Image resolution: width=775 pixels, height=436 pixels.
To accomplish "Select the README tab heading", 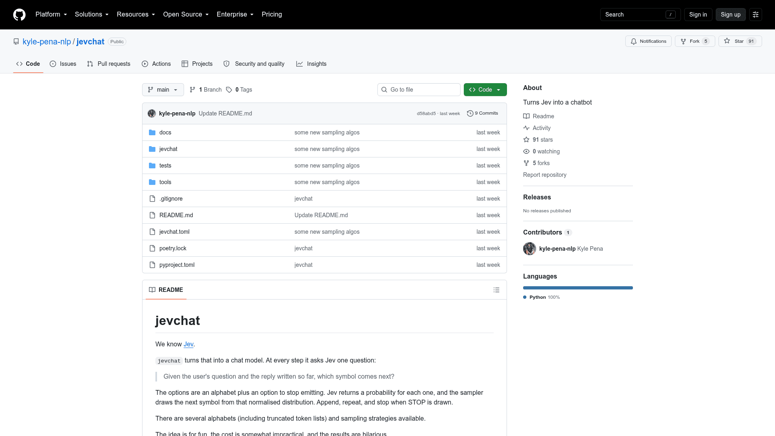I will point(166,290).
